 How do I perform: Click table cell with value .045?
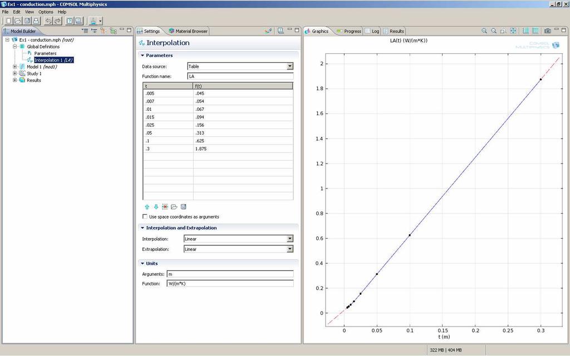pyautogui.click(x=243, y=93)
